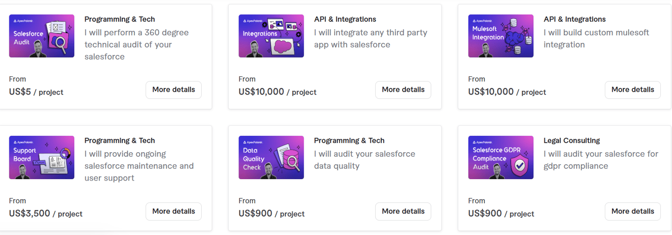Click More details on custom mulesoft integration
Image resolution: width=672 pixels, height=235 pixels.
pos(633,90)
